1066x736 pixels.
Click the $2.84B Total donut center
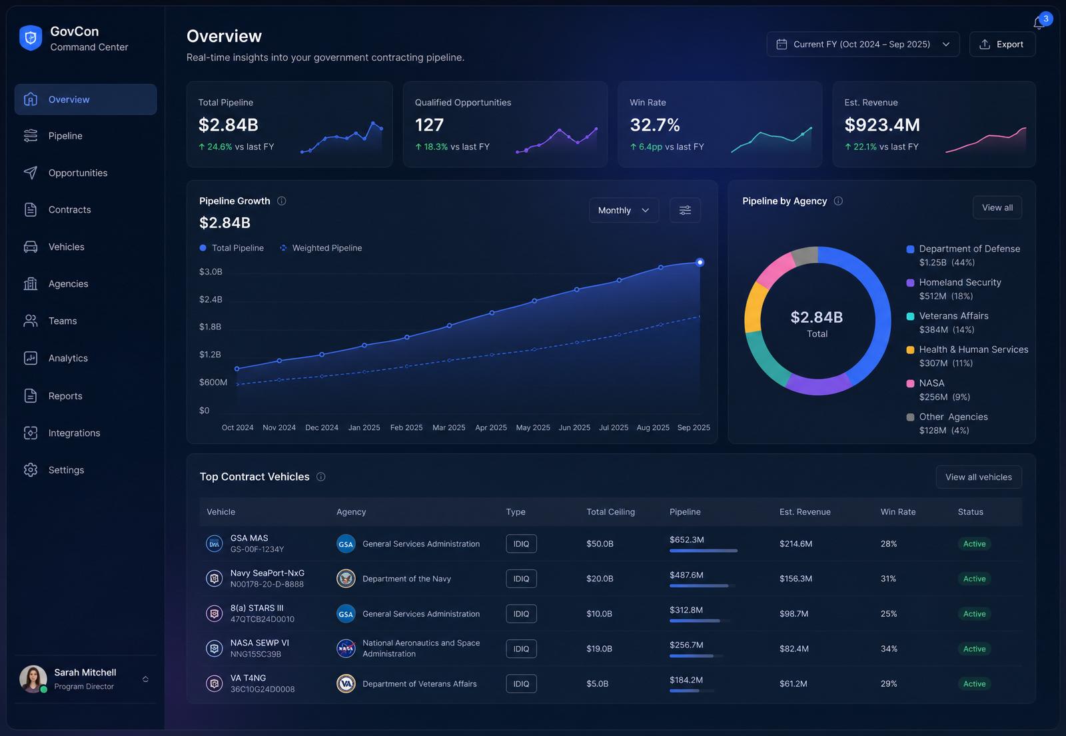[x=817, y=323]
